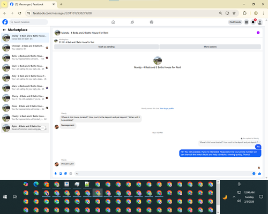Open the Windows notification center icon
This screenshot has width=268, height=214.
click(261, 197)
